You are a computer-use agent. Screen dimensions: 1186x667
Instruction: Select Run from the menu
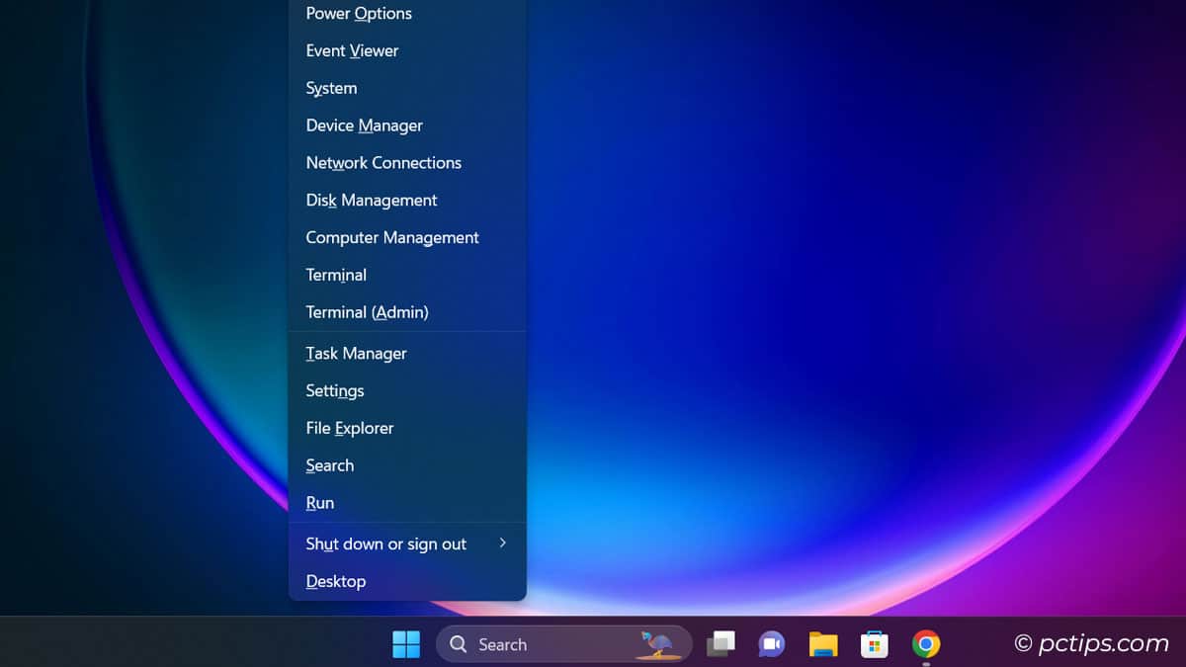point(319,503)
